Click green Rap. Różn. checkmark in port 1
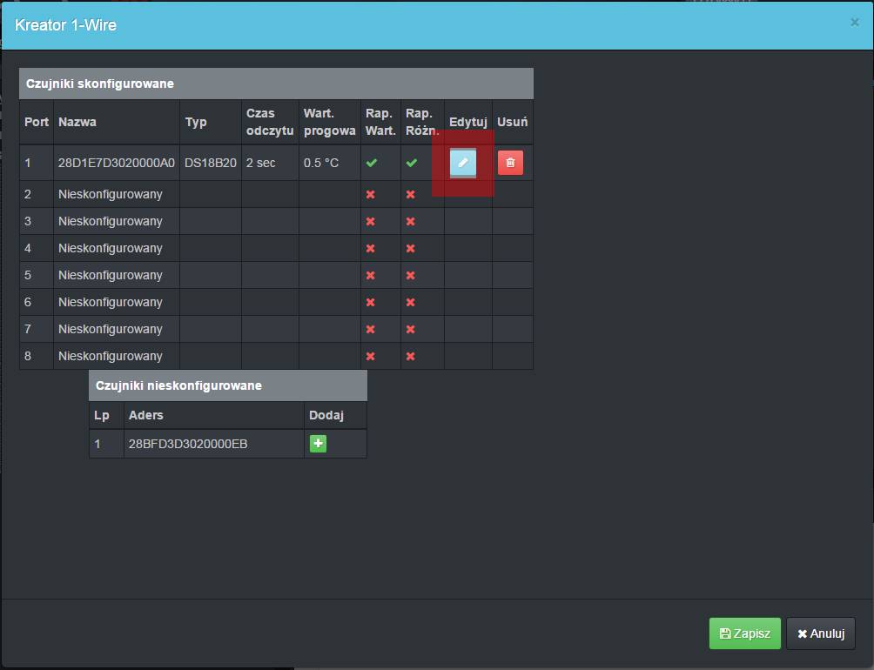The height and width of the screenshot is (670, 874). (412, 163)
